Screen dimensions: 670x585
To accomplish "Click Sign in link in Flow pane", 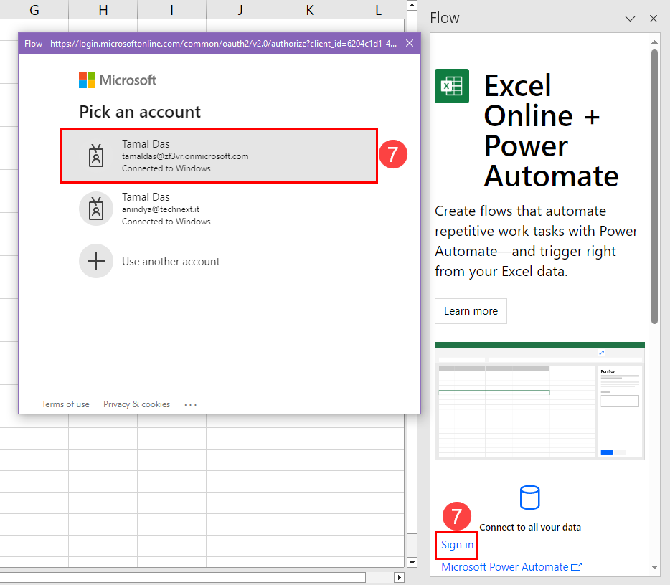I will coord(457,544).
